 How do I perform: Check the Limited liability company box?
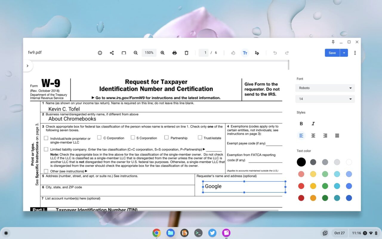46,149
